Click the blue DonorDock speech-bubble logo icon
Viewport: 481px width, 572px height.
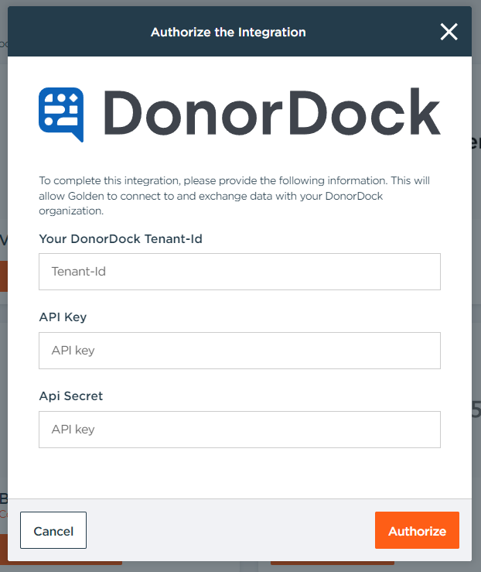[61, 114]
